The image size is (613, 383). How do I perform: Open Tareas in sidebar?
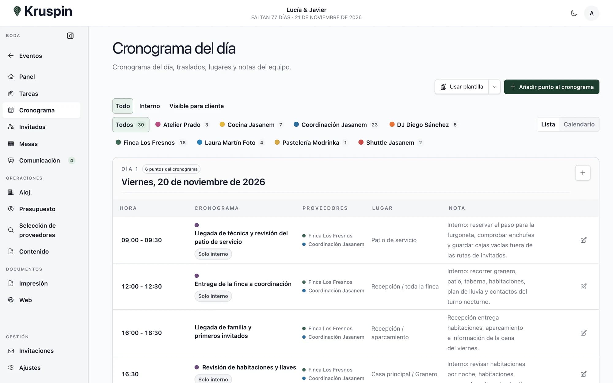pos(41,93)
